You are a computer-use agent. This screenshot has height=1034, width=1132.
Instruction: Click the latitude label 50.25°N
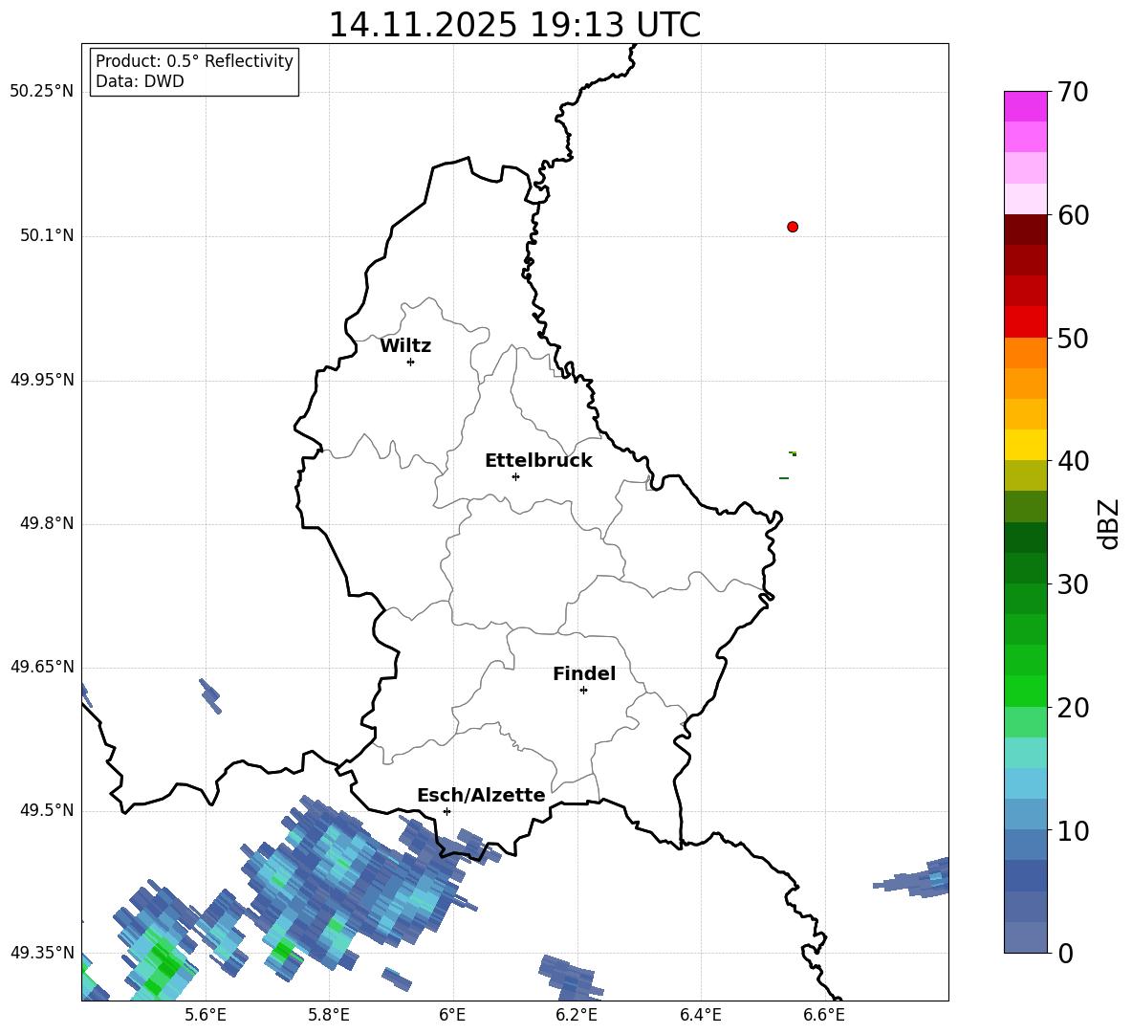[42, 92]
